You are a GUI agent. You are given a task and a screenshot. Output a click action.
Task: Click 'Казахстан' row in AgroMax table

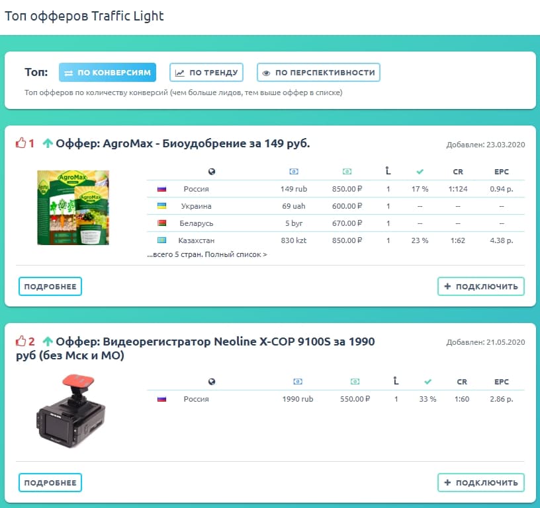point(336,240)
